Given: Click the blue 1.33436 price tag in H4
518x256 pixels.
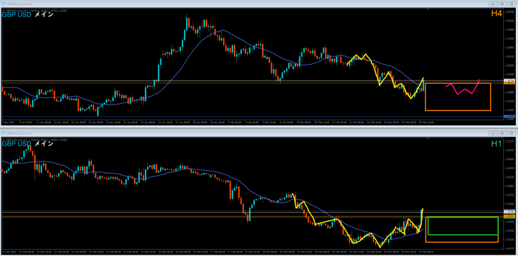Looking at the screenshot, I should pos(509,117).
